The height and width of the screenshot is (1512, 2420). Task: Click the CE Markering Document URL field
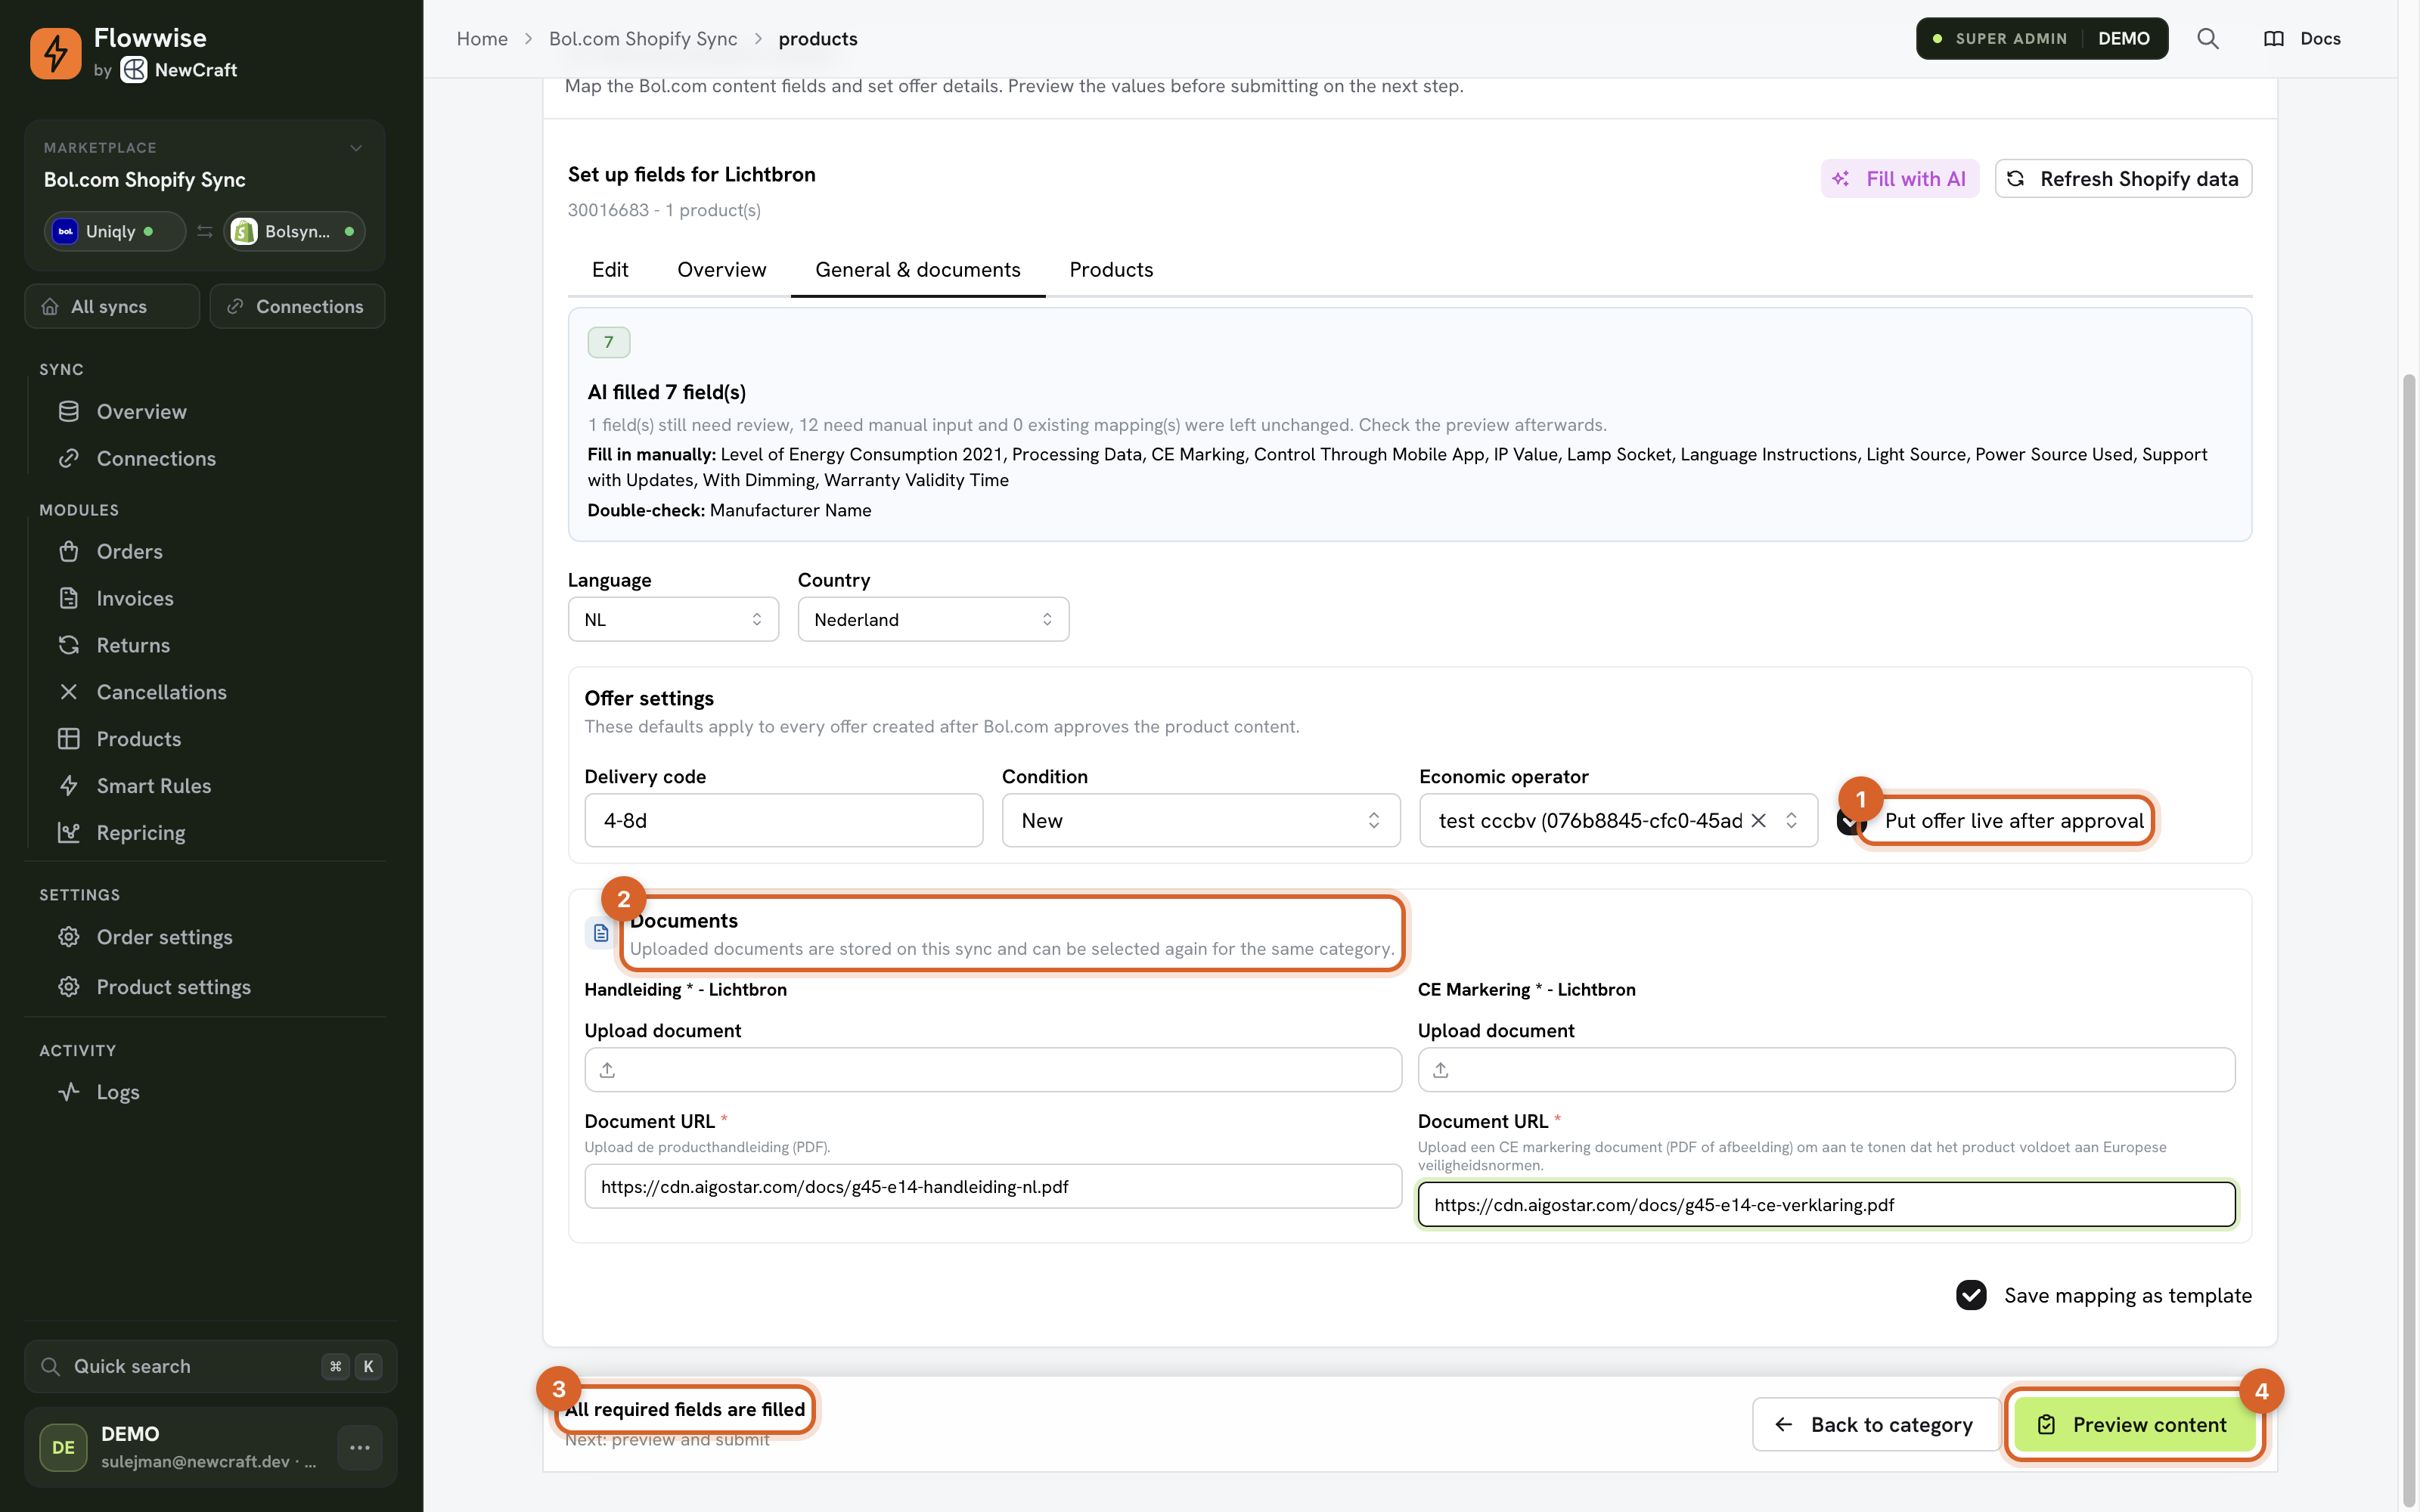(x=1826, y=1204)
